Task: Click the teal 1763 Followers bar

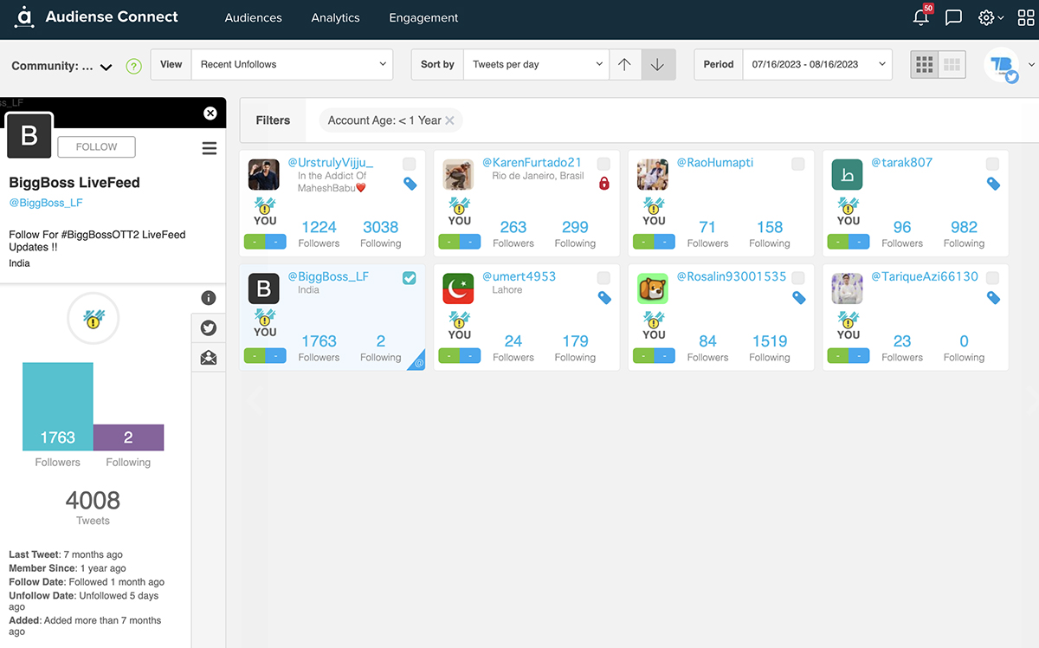Action: click(57, 406)
